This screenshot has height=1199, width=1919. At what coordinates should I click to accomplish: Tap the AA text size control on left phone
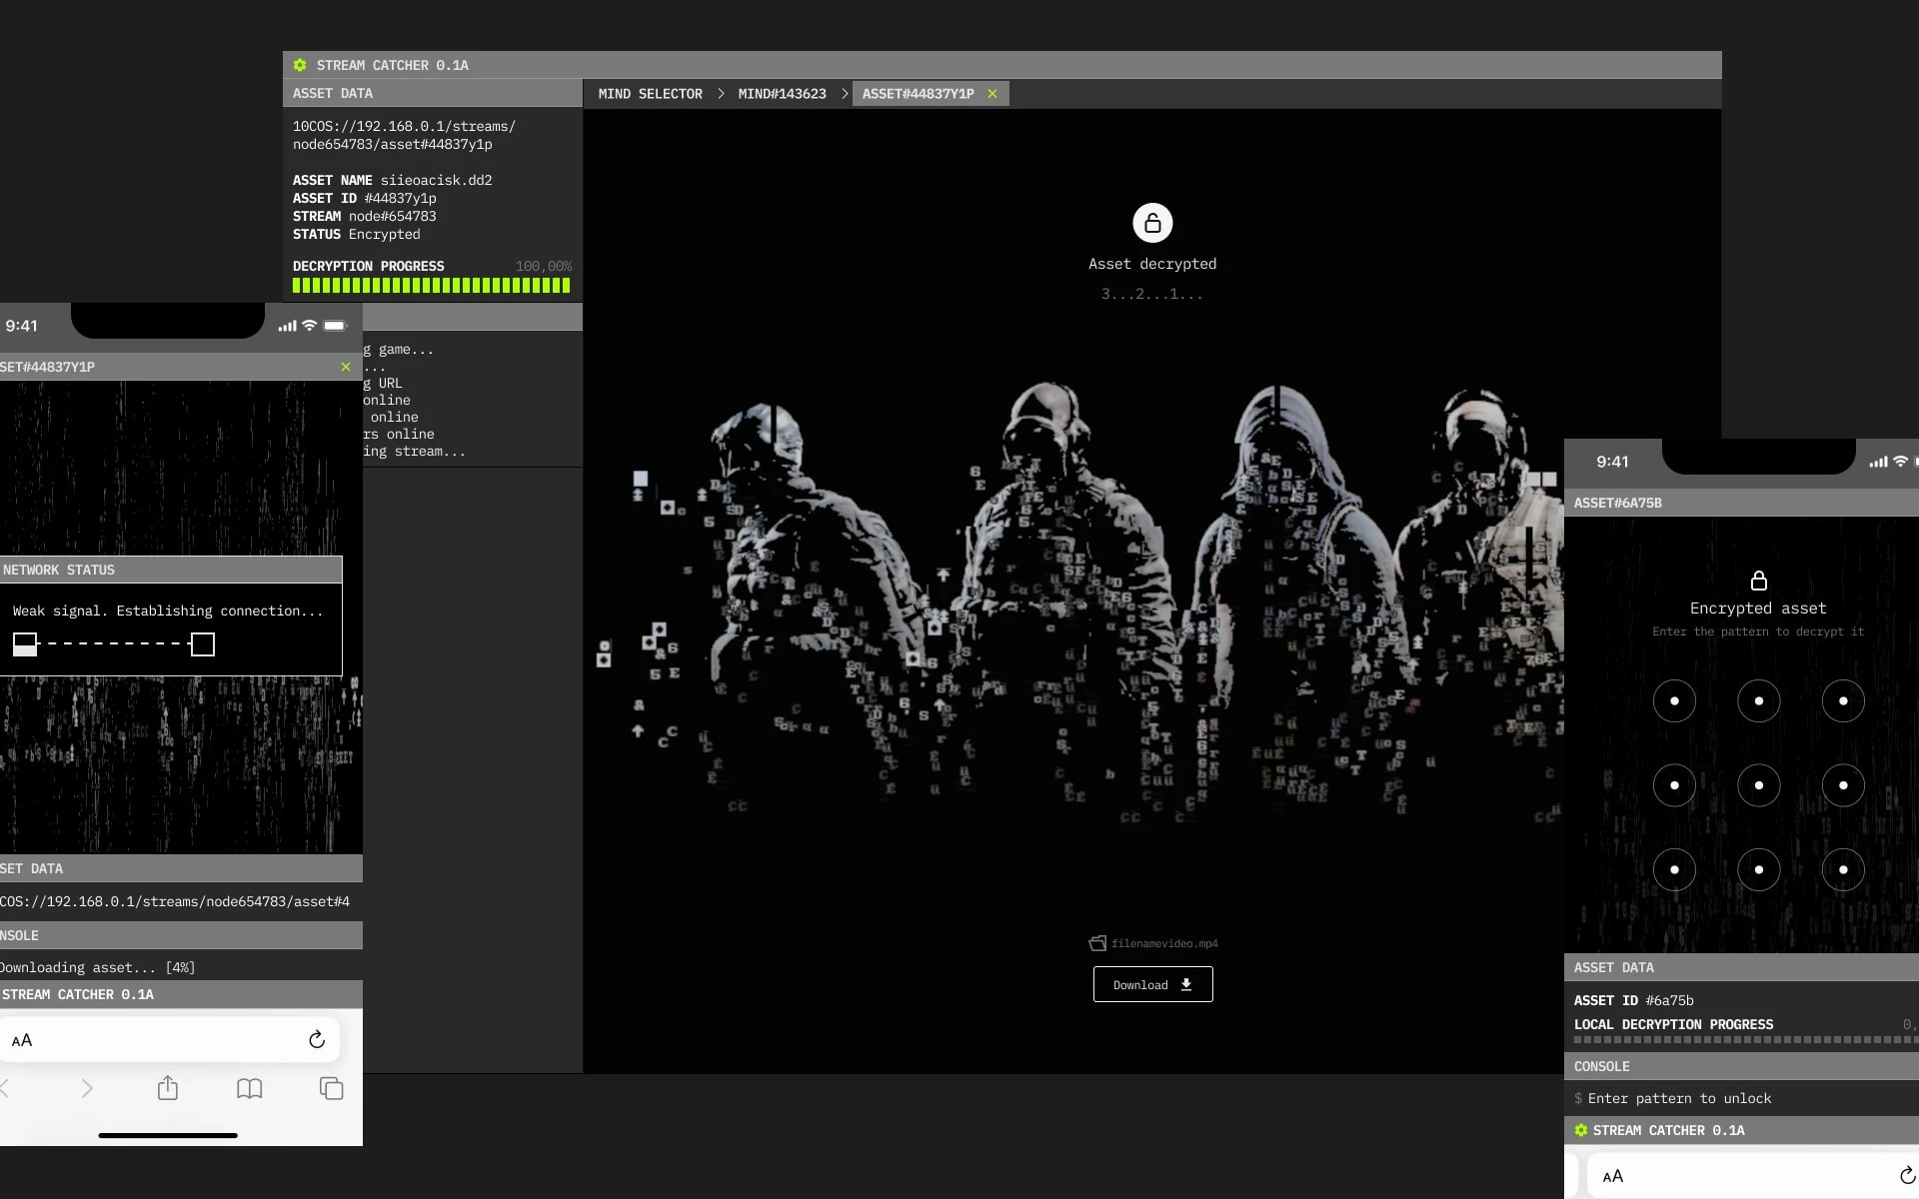coord(22,1040)
